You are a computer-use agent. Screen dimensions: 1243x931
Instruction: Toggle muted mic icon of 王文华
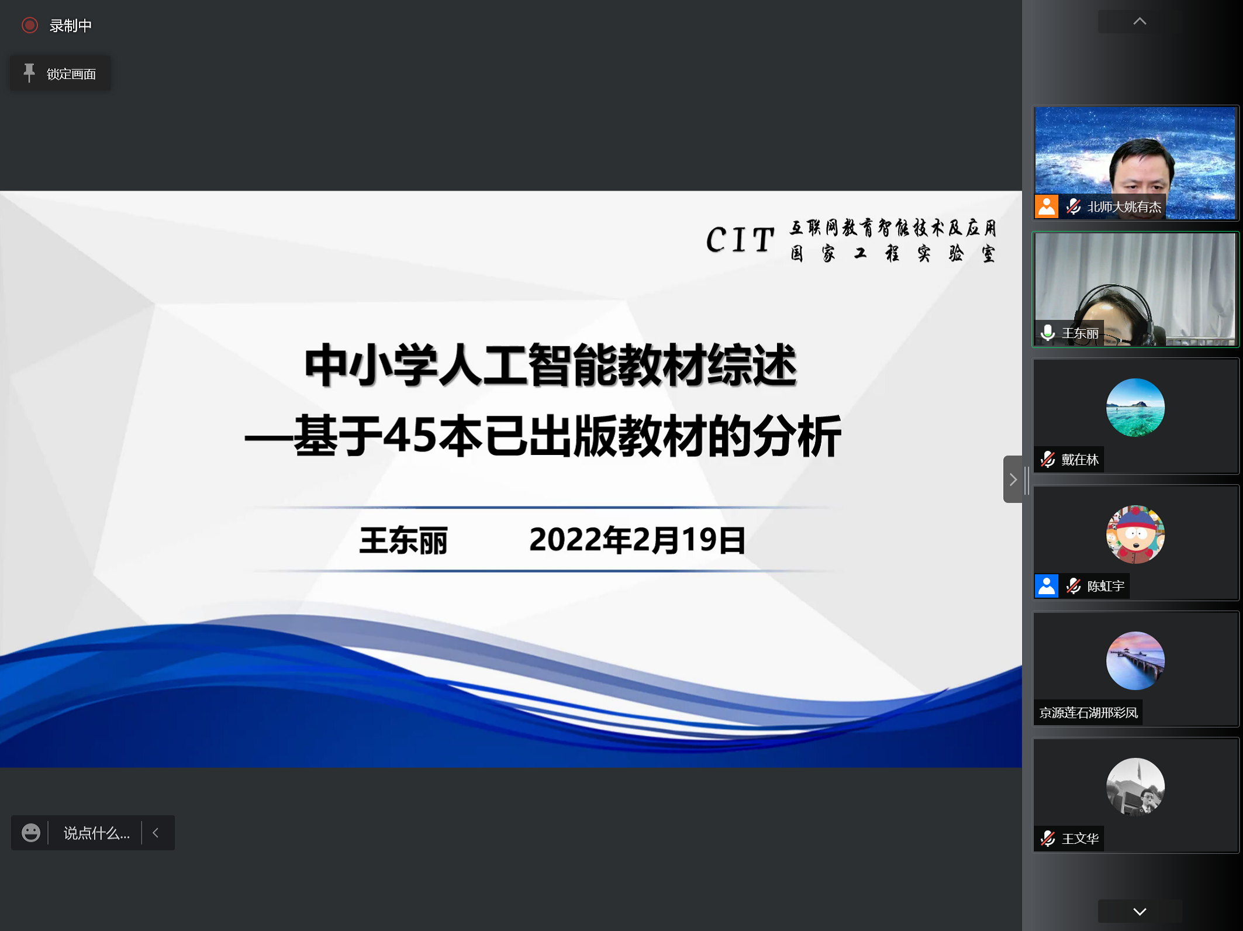click(x=1048, y=838)
